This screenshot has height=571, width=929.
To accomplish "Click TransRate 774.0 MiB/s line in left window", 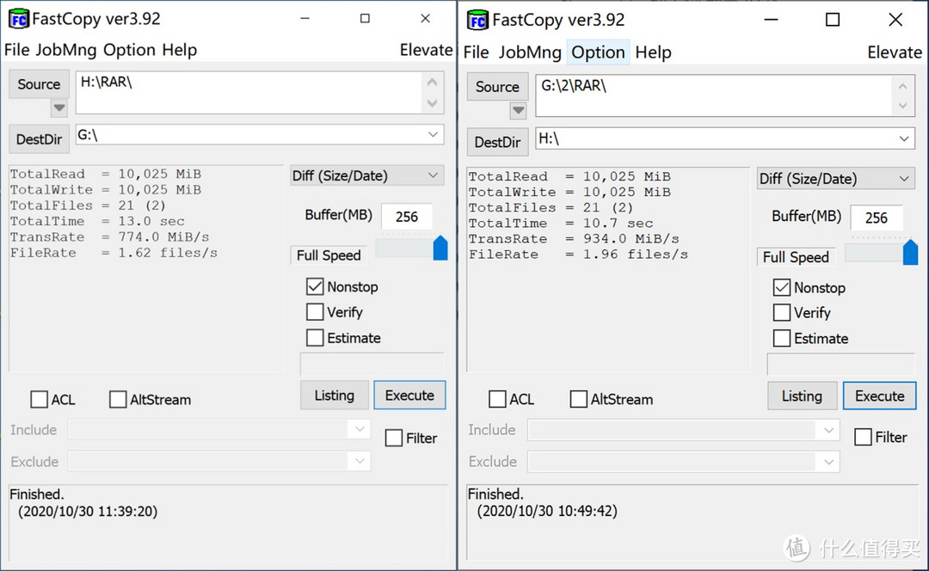I will click(x=109, y=237).
